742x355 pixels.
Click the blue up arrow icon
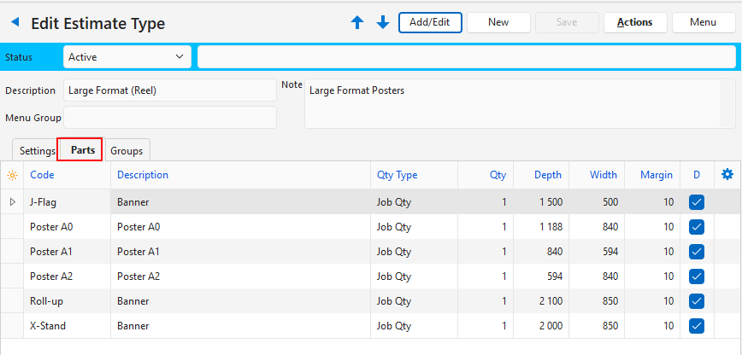(357, 23)
